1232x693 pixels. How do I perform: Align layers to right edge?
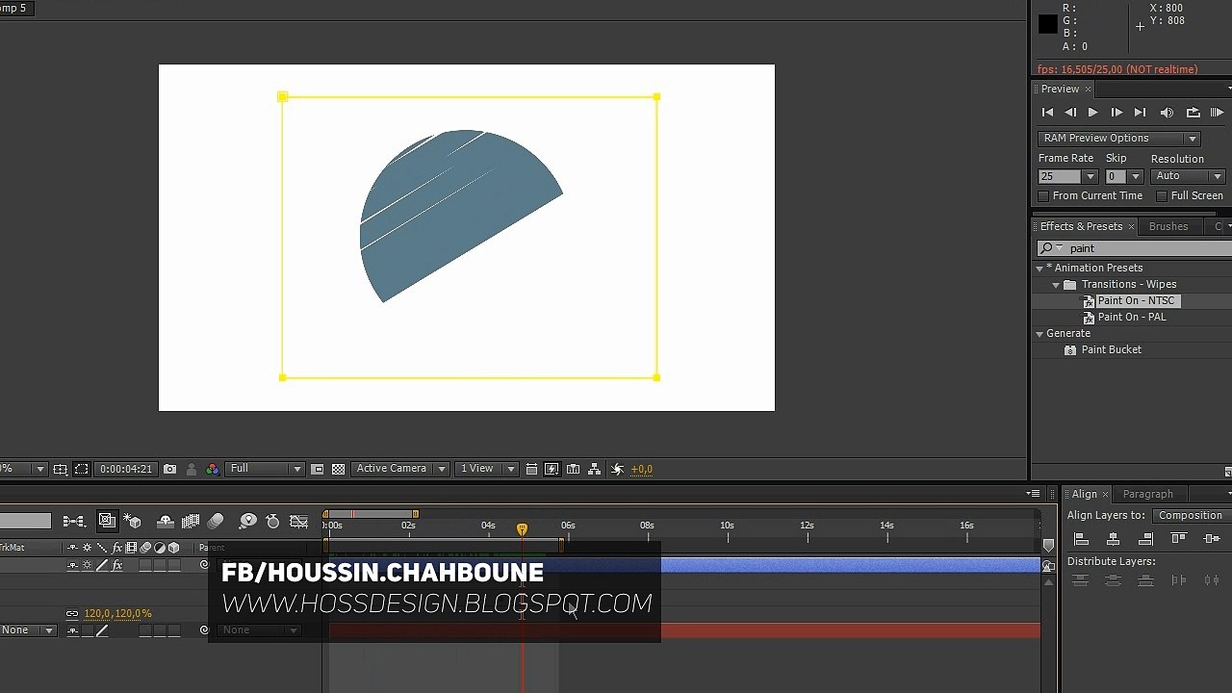[1145, 539]
